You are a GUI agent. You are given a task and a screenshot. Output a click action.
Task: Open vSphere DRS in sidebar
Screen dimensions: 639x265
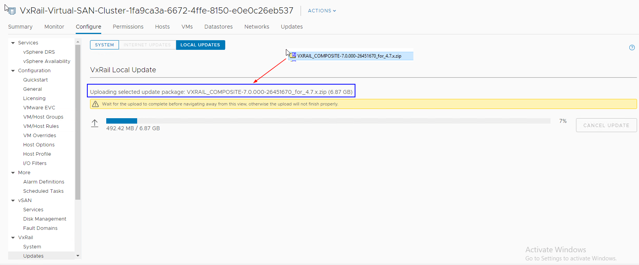click(x=39, y=52)
